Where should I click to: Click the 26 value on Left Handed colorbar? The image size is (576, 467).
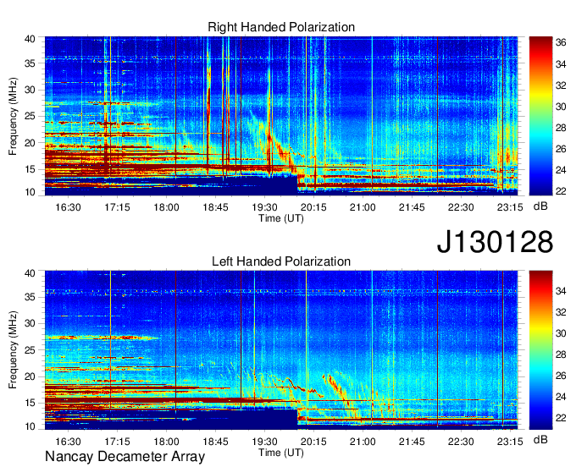click(x=561, y=376)
